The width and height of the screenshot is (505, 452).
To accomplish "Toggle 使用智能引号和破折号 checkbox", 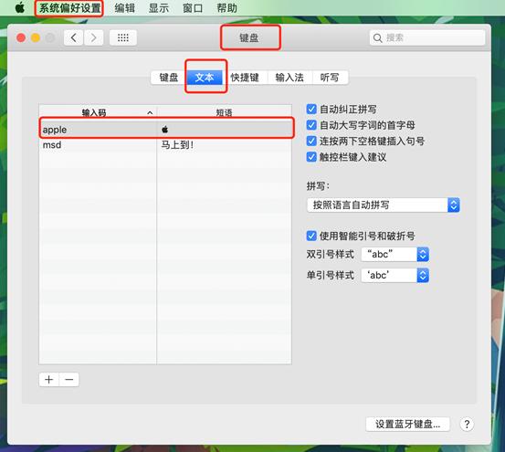I will [311, 236].
